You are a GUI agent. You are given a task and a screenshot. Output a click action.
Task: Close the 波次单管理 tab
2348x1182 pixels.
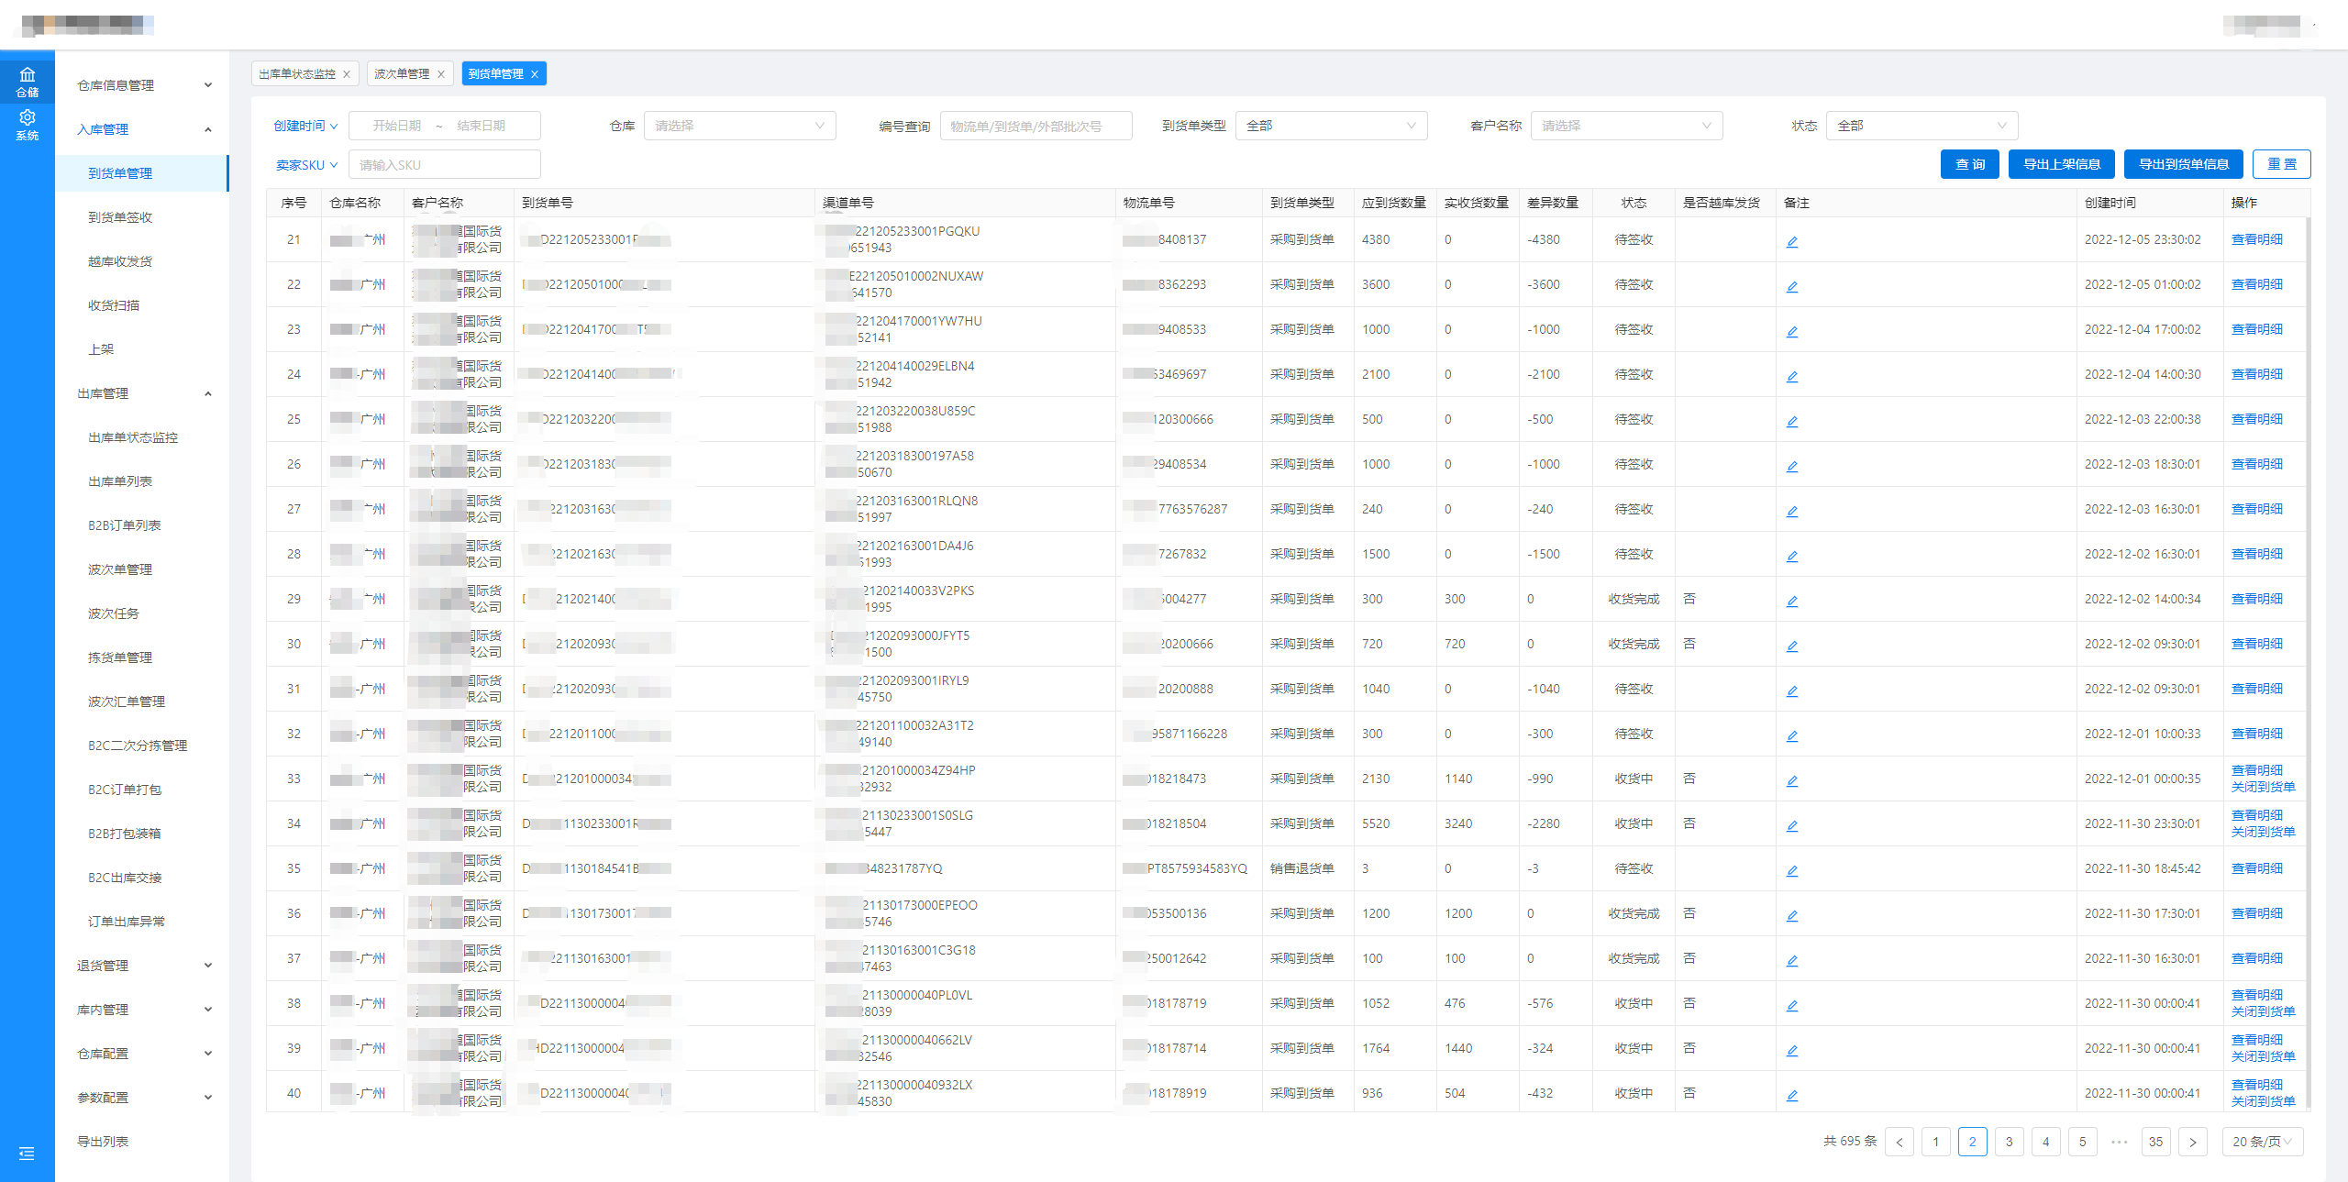[x=441, y=74]
